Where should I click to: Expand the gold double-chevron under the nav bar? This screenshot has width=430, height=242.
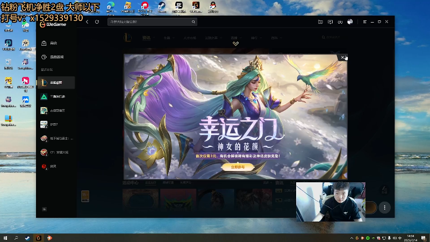coord(235,44)
